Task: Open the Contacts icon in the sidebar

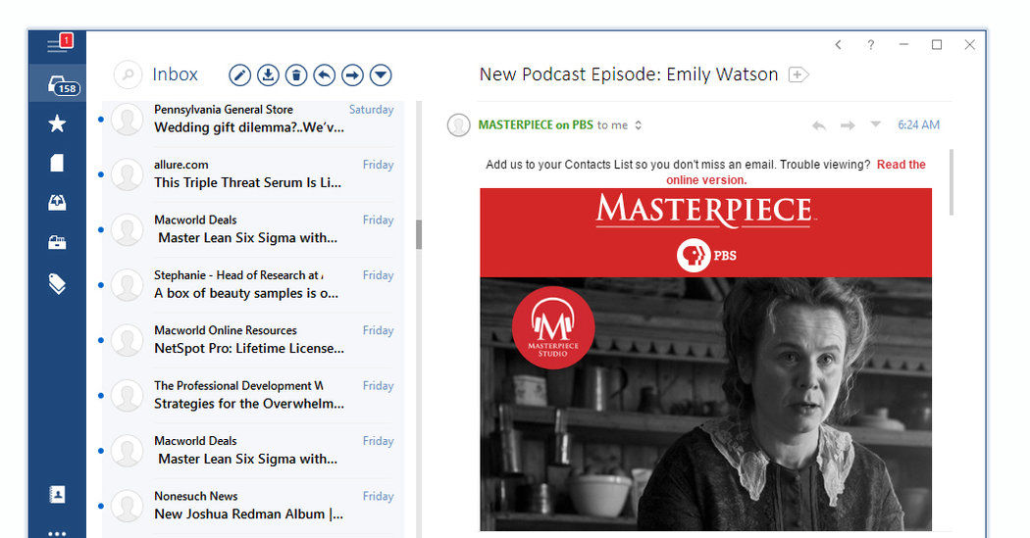Action: pos(57,494)
